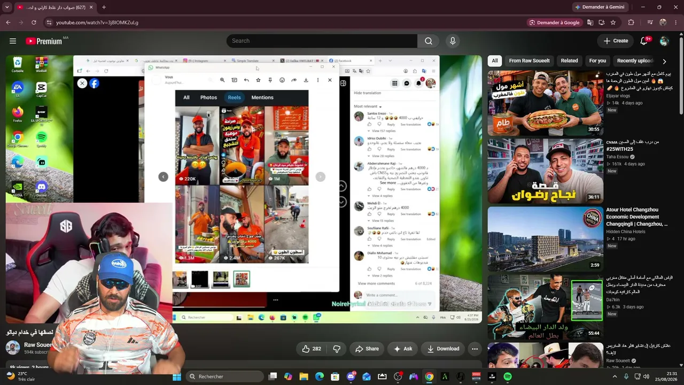
Task: Open the 30:55 sandwich video thumbnail
Action: tap(546, 103)
